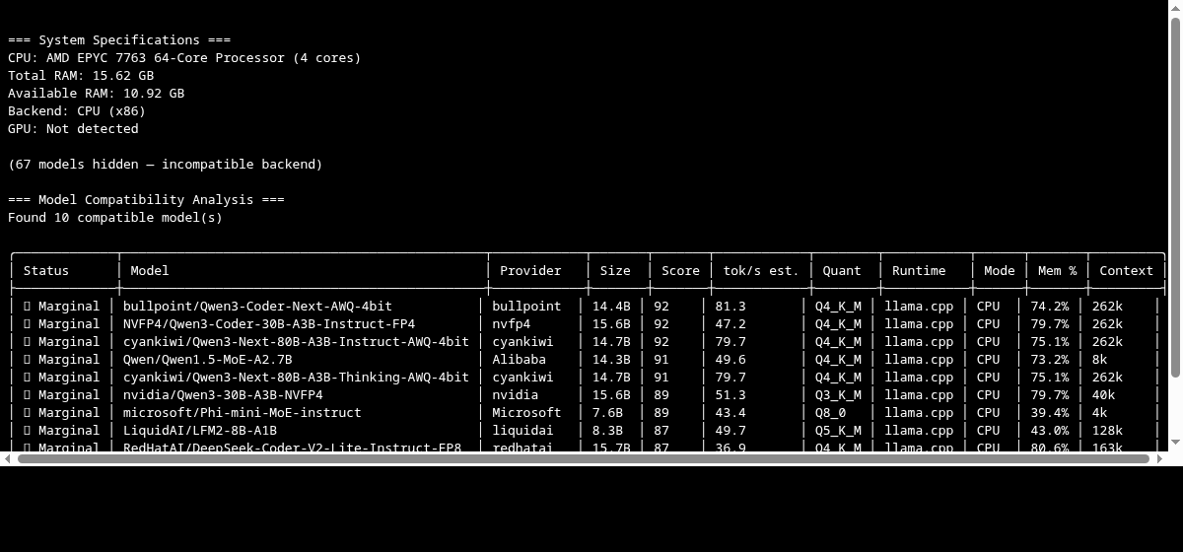
Task: Click status icon of cyankiwi Qwen3-Next-80B-A3B-Thinking row
Action: point(28,378)
